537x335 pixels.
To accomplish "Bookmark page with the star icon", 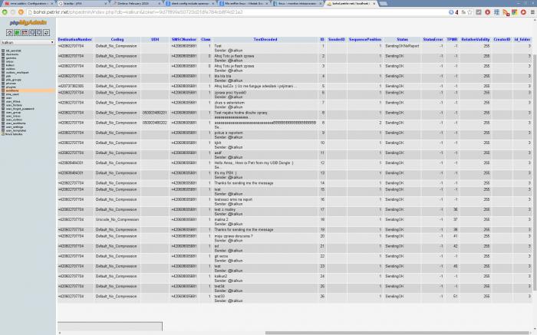I will click(x=469, y=12).
